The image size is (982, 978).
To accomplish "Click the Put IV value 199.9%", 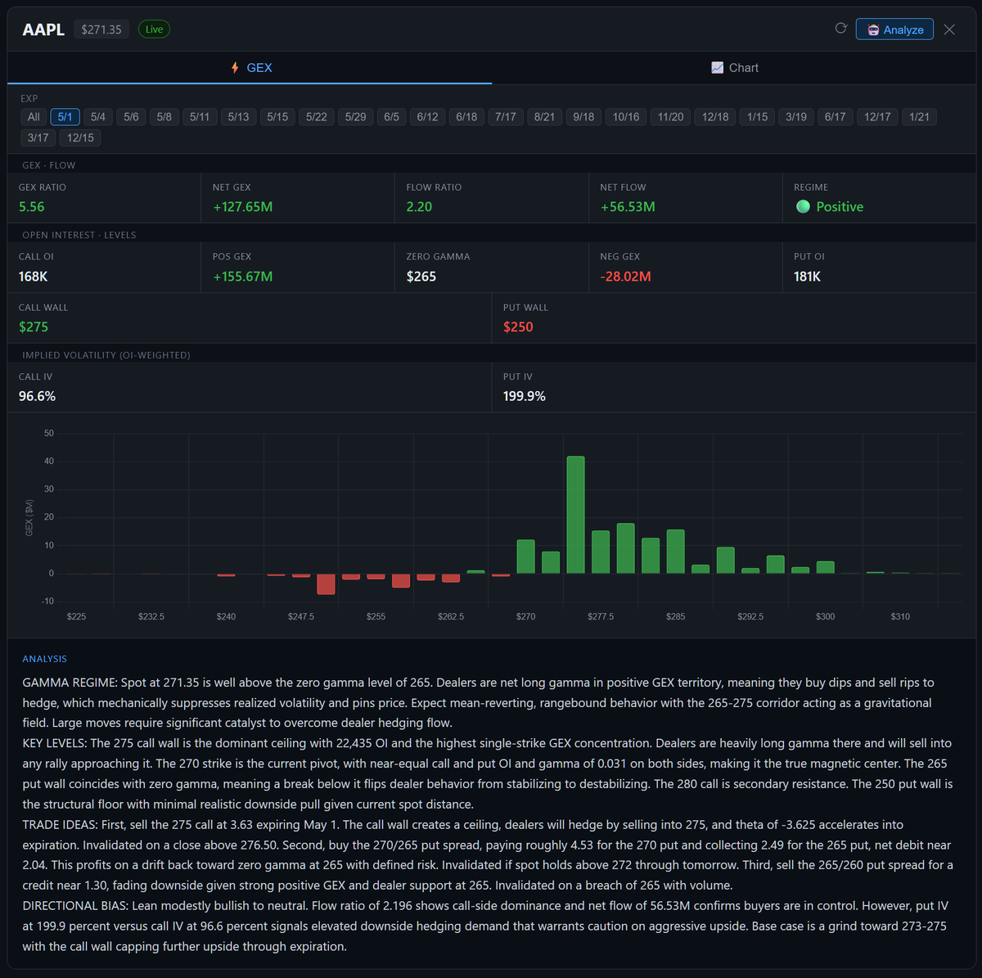I will coord(525,396).
